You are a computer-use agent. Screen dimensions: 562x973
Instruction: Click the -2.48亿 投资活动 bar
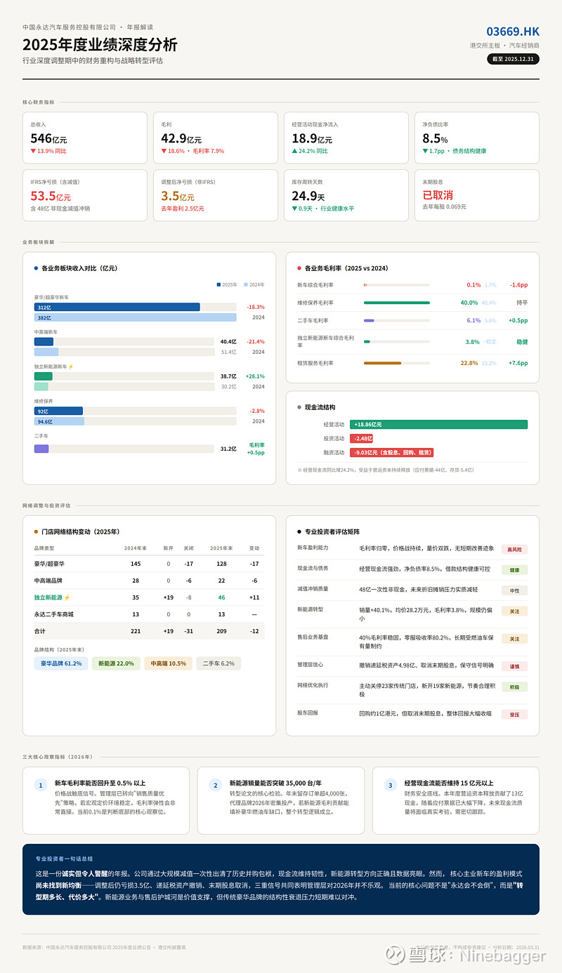point(362,438)
